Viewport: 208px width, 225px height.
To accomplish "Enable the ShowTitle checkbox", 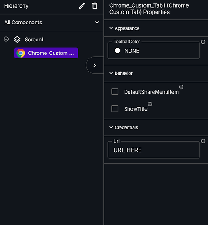I will click(x=115, y=108).
